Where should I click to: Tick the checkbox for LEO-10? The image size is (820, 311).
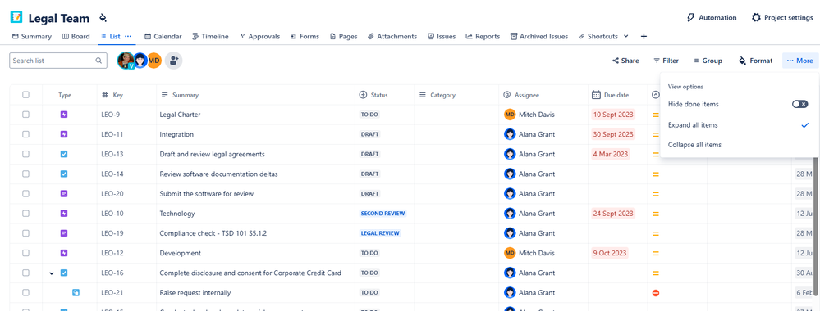tap(25, 214)
